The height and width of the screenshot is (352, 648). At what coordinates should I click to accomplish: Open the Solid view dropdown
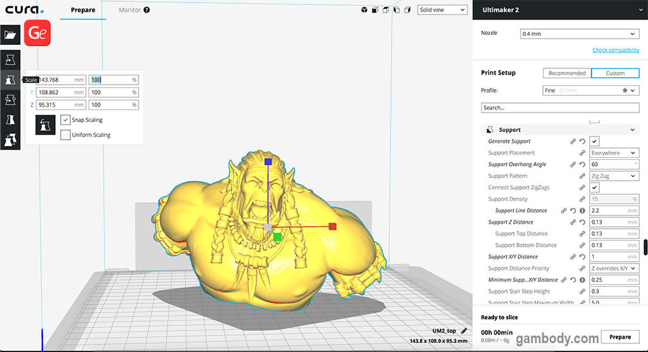coord(442,10)
